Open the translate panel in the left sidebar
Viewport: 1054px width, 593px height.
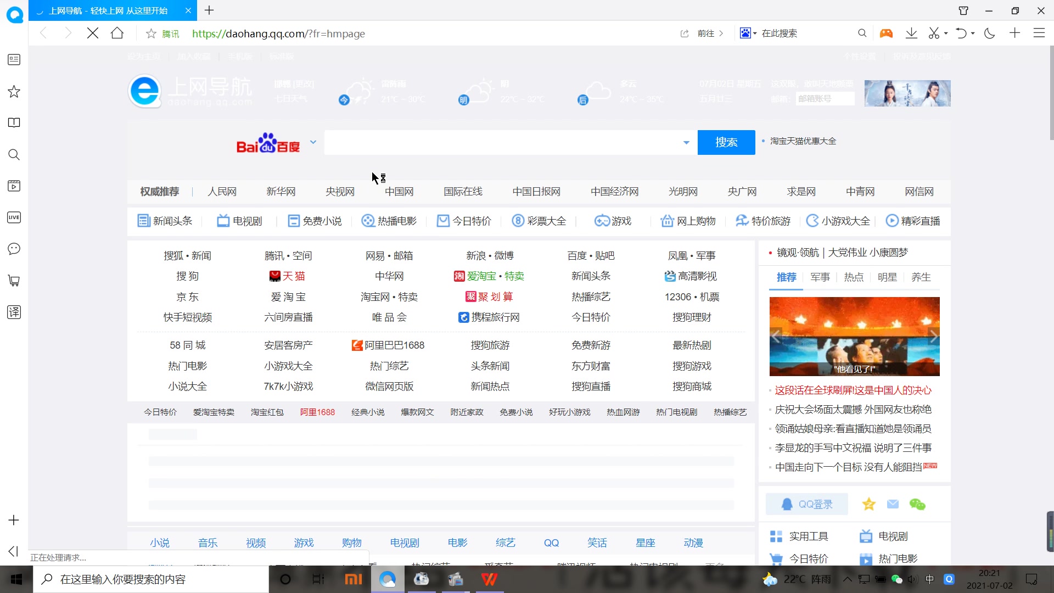(x=14, y=312)
